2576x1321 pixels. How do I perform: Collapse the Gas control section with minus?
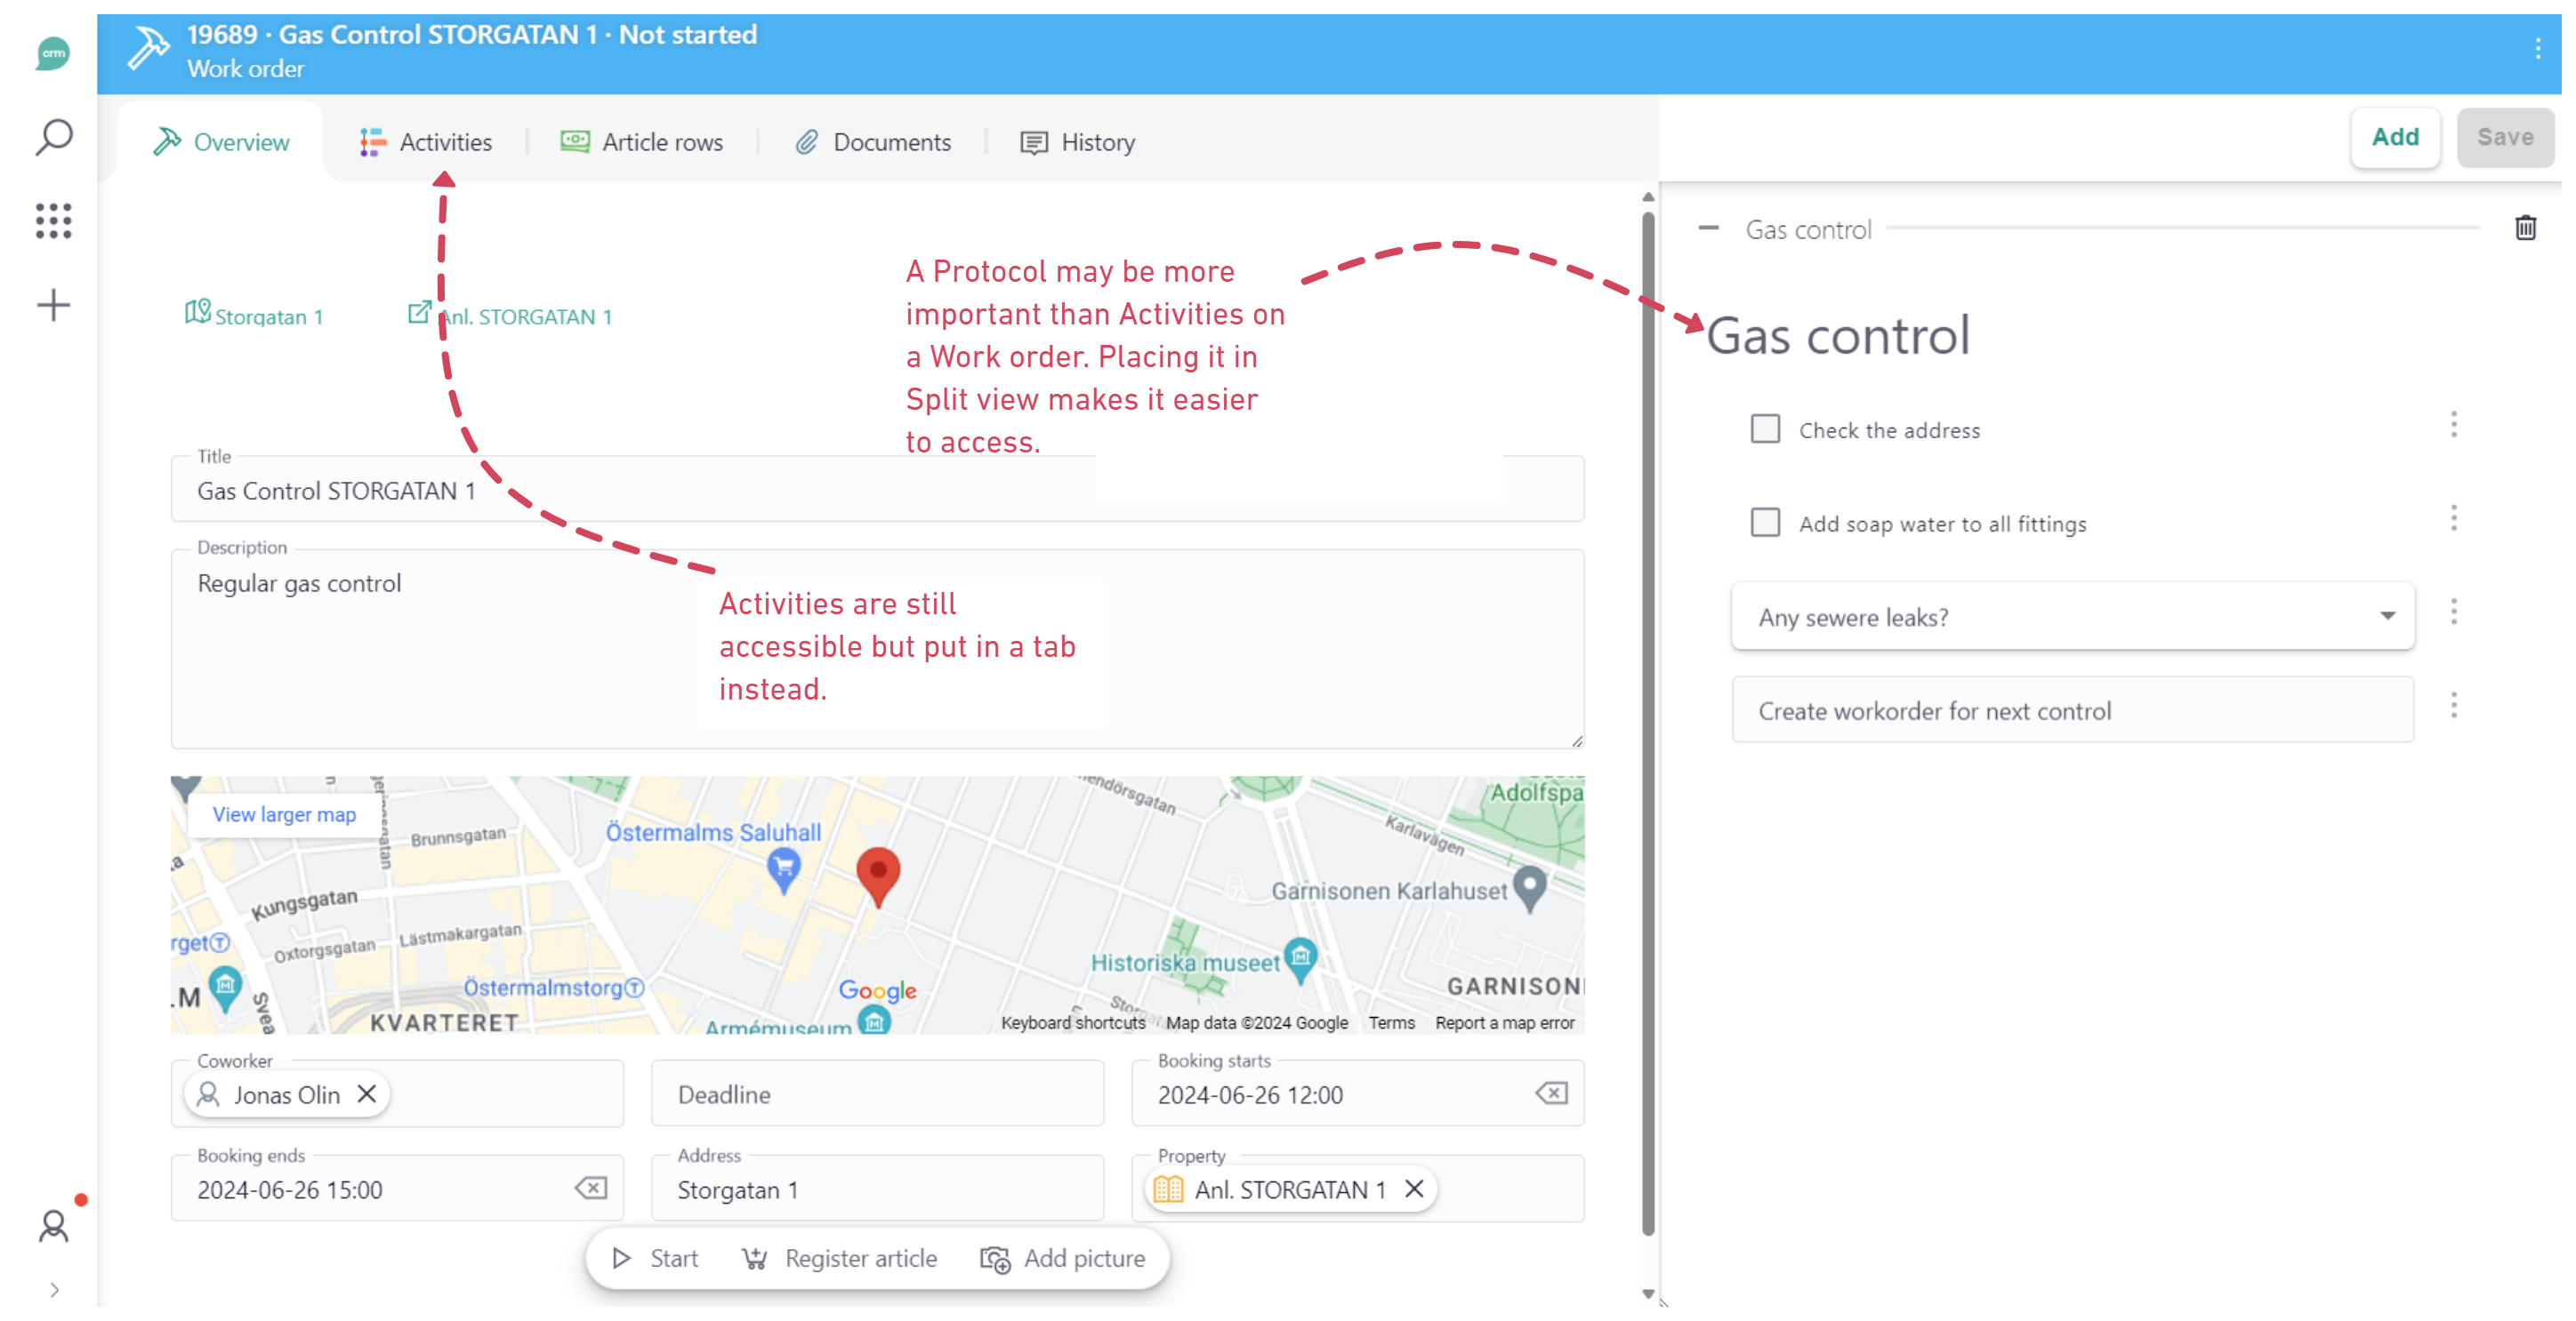[x=1708, y=228]
